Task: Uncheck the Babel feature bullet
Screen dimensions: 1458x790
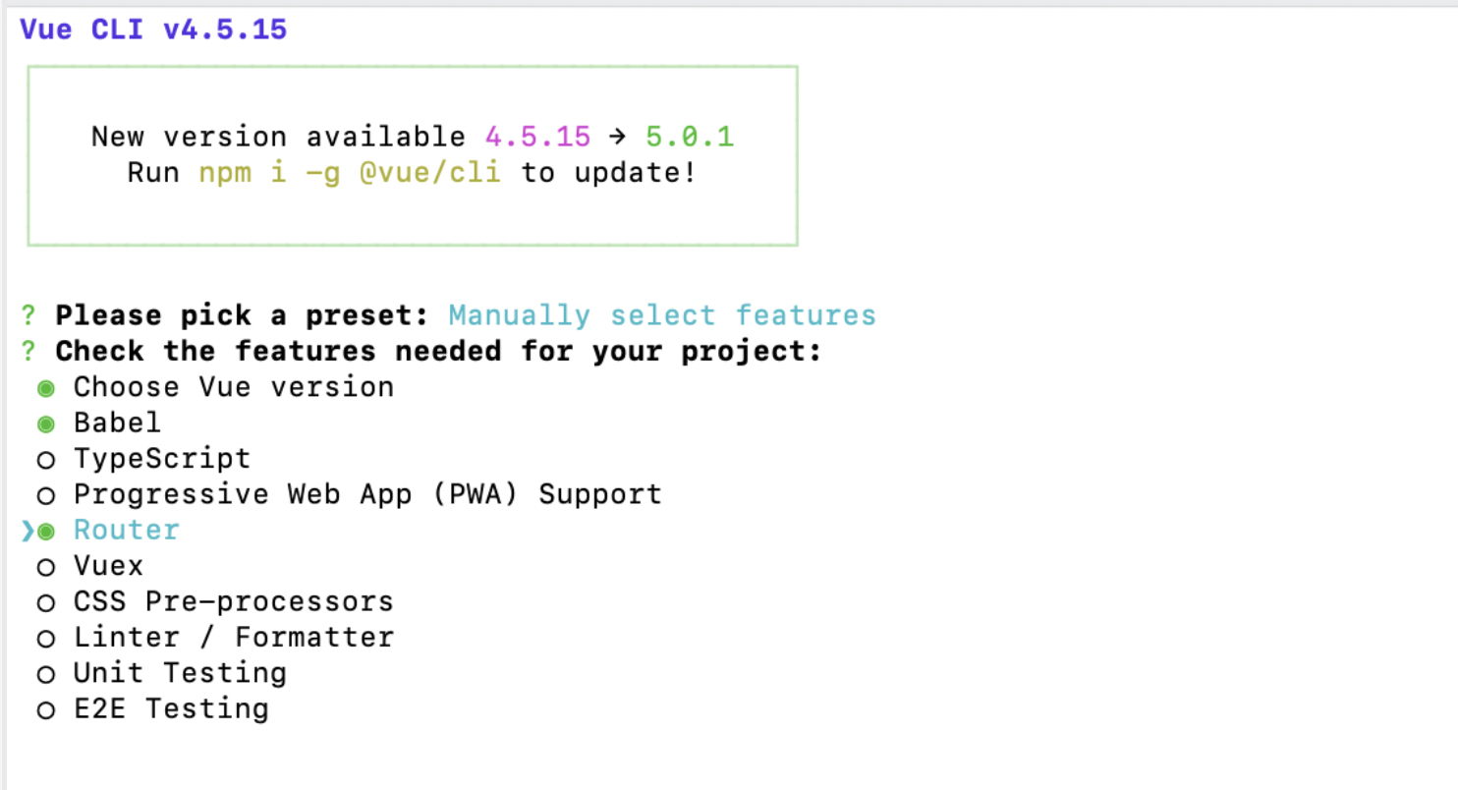Action: [46, 424]
